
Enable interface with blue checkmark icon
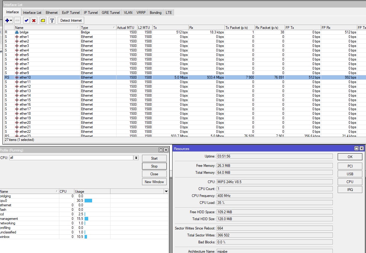26,20
